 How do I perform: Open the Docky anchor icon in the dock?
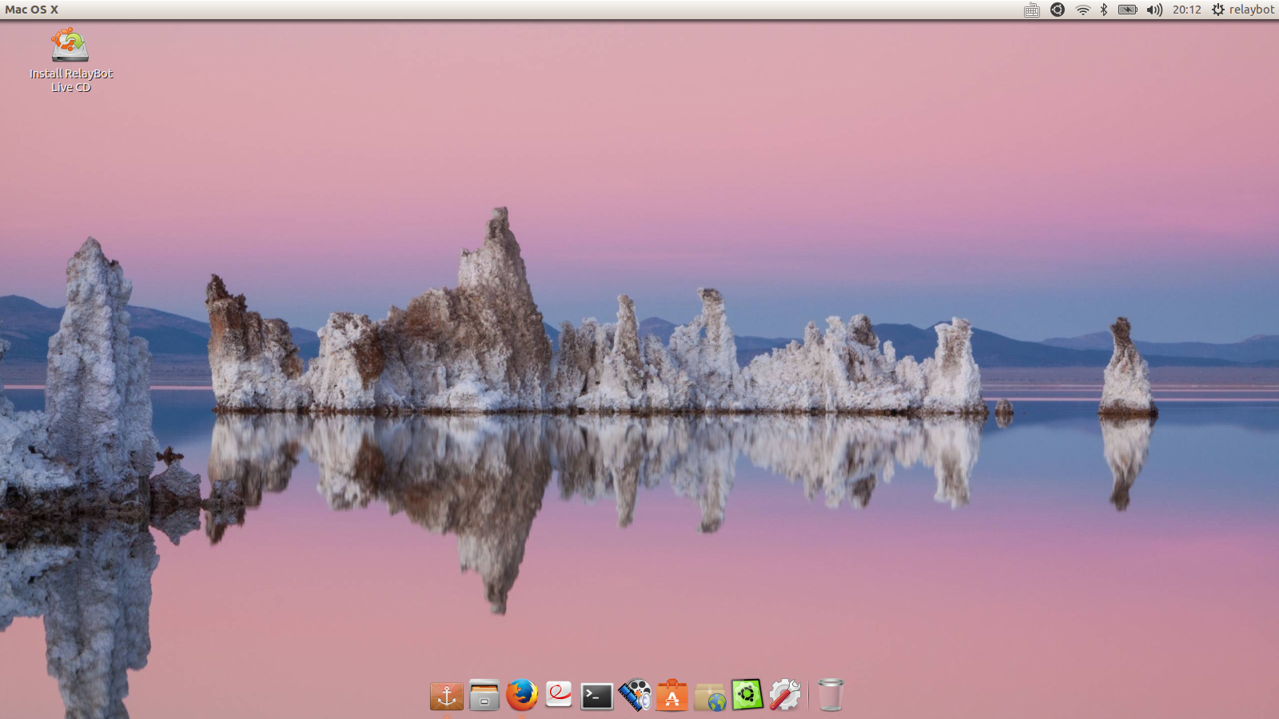pyautogui.click(x=446, y=696)
